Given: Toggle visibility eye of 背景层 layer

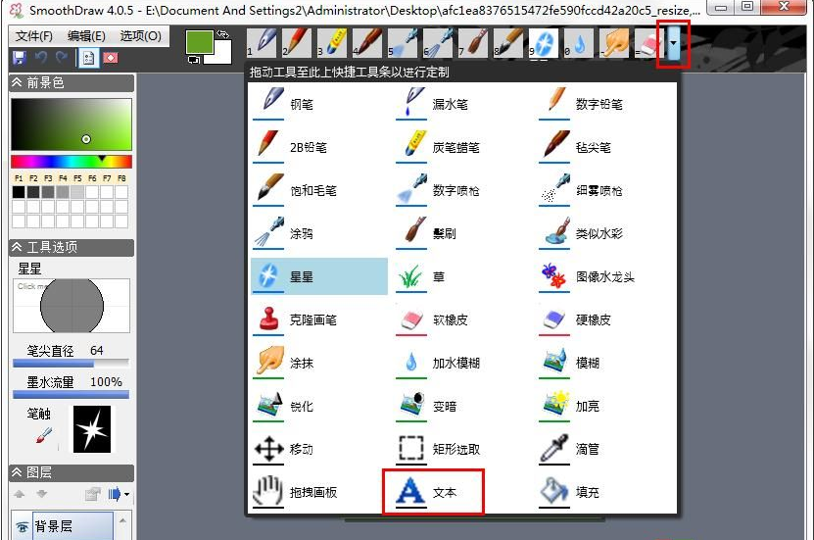Looking at the screenshot, I should click(x=23, y=526).
